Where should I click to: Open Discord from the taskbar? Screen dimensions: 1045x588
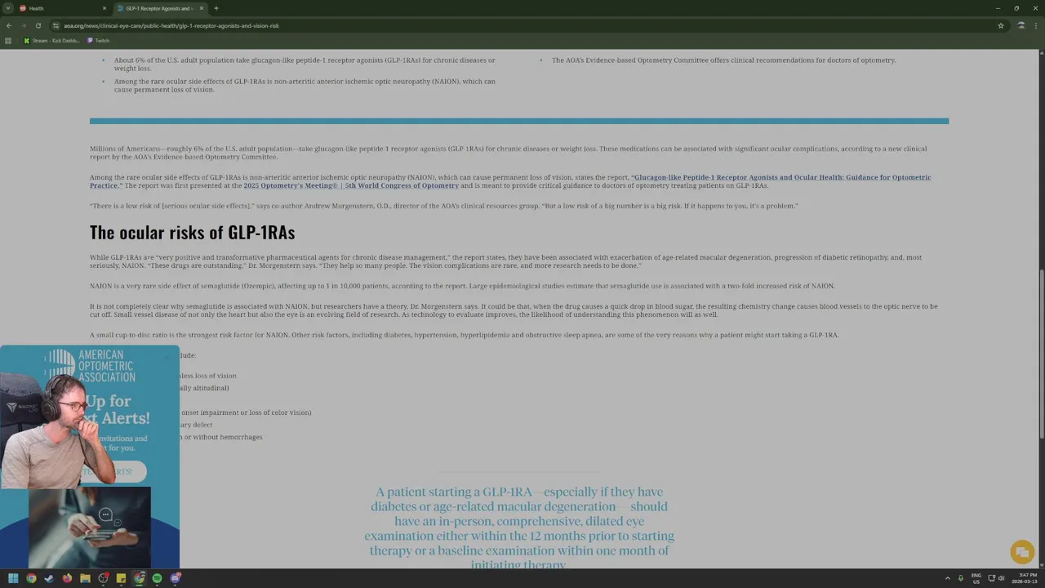coord(176,578)
